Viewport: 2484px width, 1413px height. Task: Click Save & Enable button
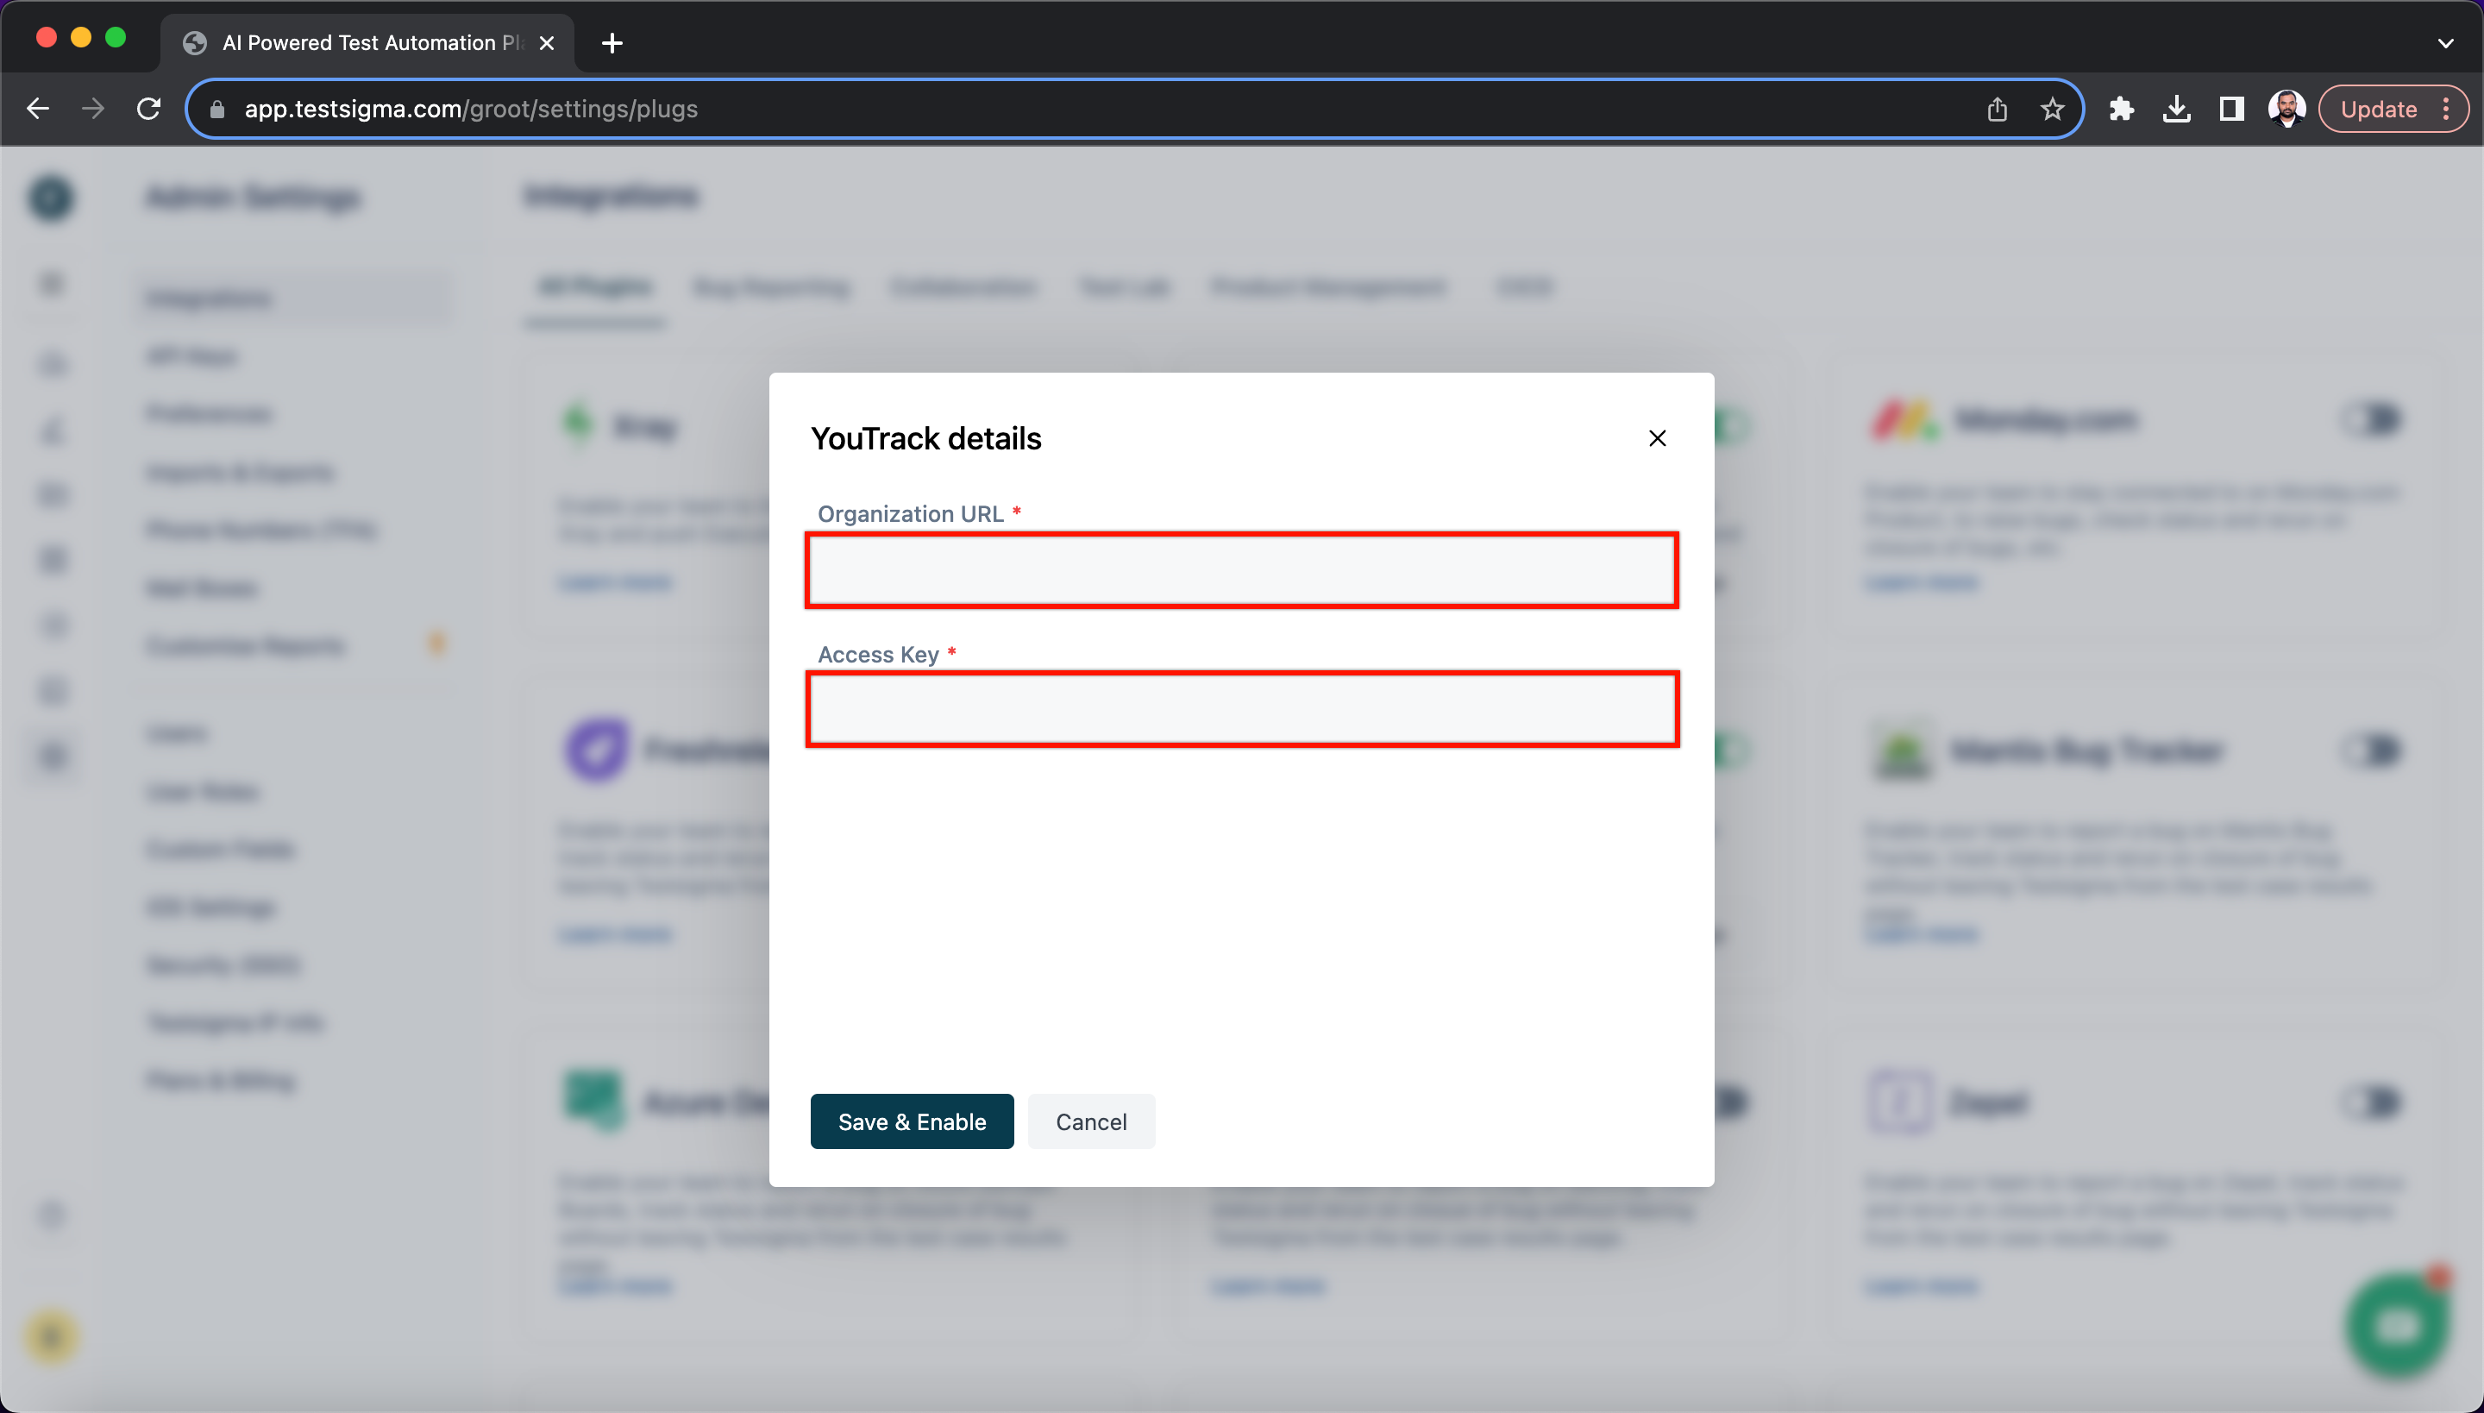(x=913, y=1121)
